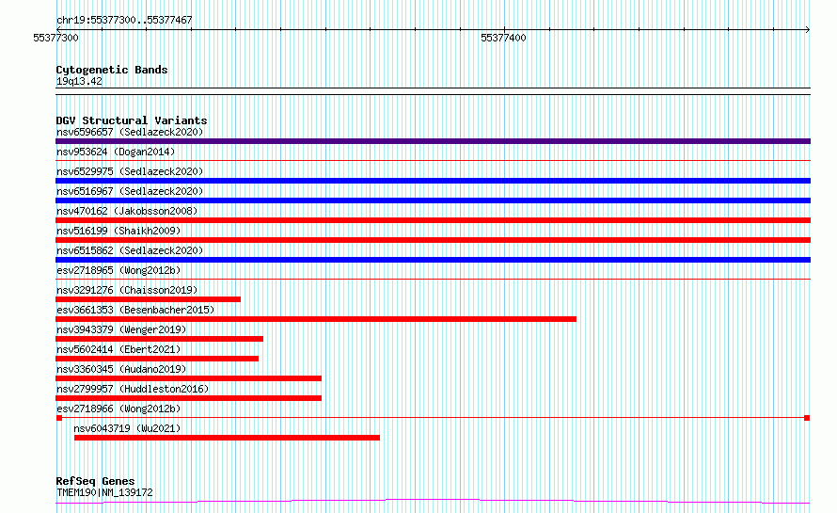
Task: Click the nsv3360345 (Audano2019) label
Action: 121,369
